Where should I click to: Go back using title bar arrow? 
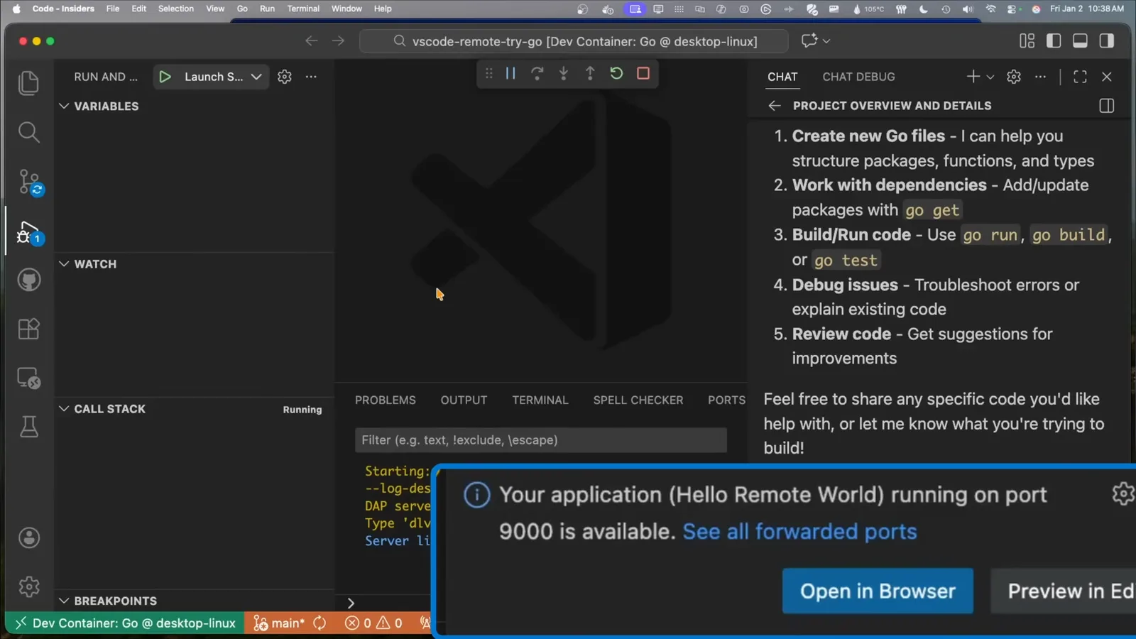click(x=311, y=41)
